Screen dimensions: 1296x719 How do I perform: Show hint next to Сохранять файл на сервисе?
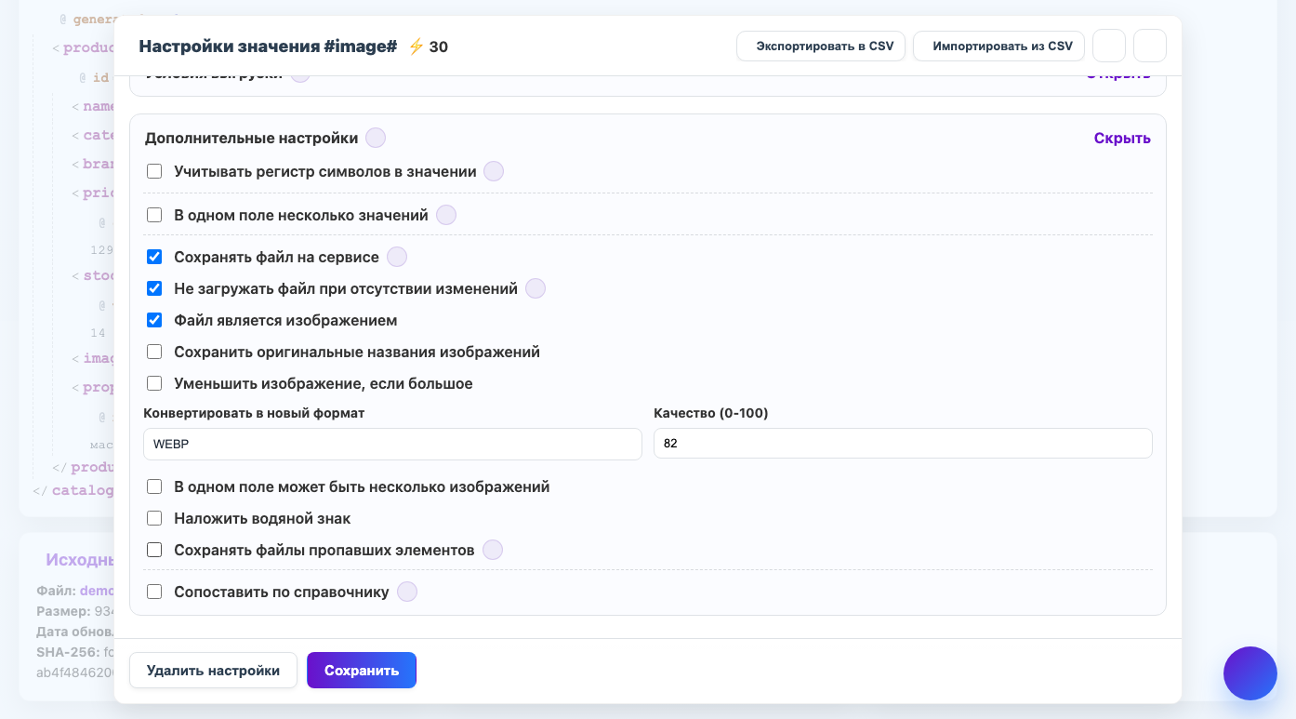click(397, 257)
